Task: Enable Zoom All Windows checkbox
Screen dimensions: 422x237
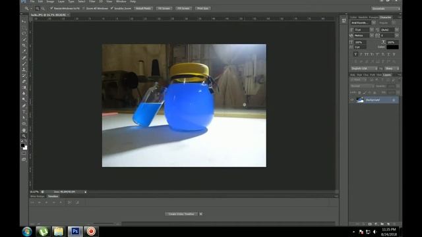Action: point(84,9)
